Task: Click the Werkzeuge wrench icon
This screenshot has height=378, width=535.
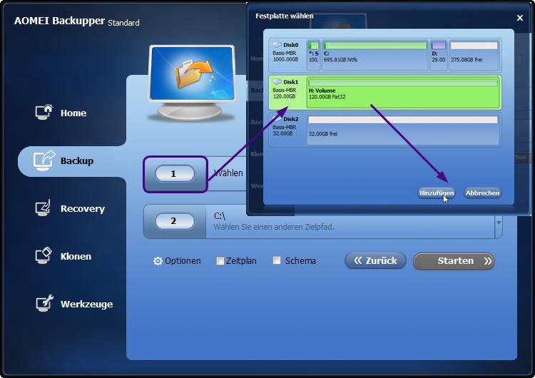Action: click(x=44, y=303)
